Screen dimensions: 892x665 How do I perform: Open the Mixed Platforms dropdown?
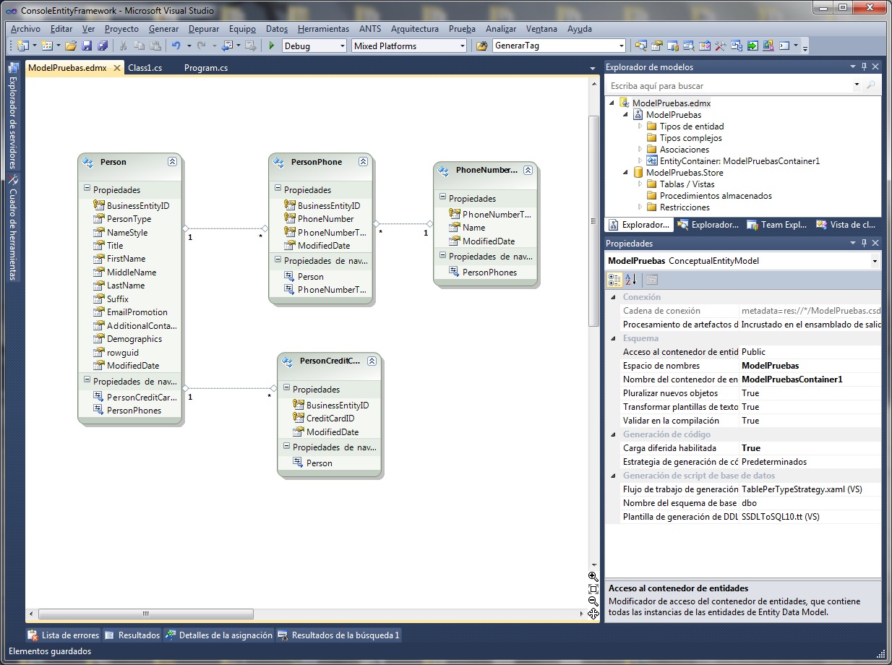tap(462, 46)
